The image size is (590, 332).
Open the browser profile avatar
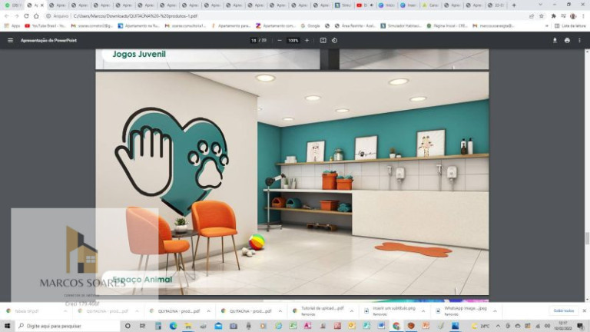tap(573, 16)
